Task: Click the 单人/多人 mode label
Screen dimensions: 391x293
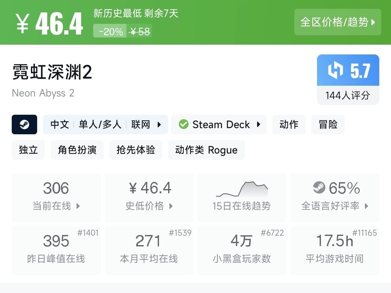Action: (100, 125)
